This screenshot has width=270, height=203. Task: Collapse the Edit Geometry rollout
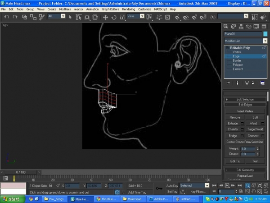(x=245, y=170)
